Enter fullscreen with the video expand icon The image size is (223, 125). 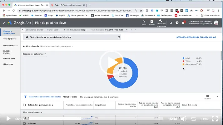tap(215, 119)
